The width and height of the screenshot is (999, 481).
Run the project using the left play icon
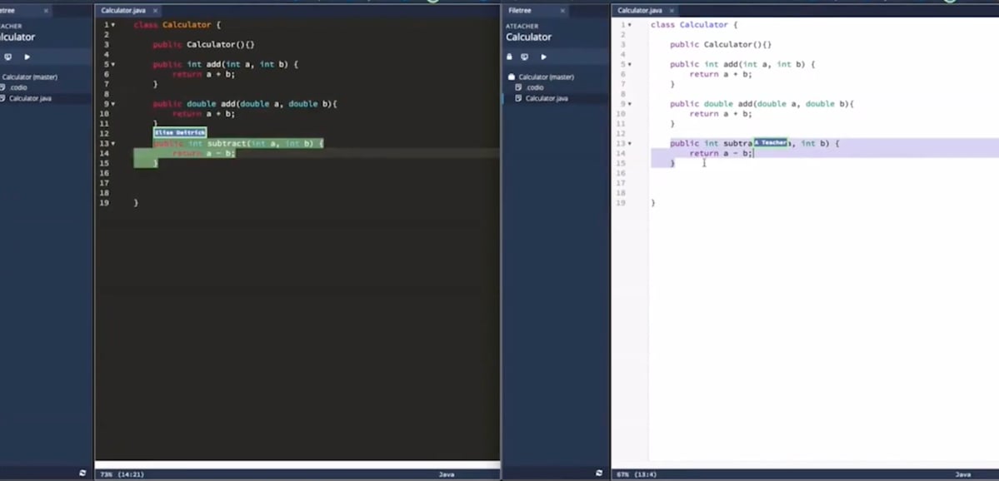pyautogui.click(x=27, y=57)
